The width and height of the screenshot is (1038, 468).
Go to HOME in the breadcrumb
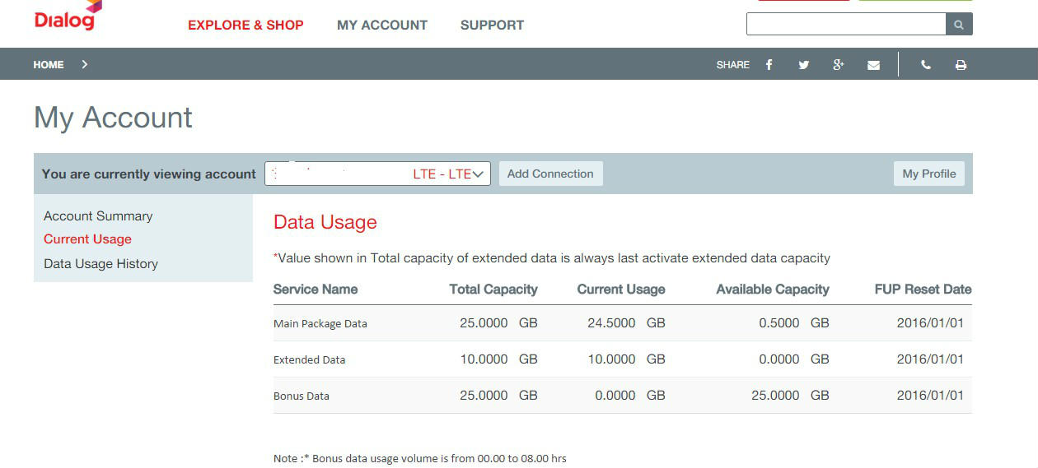pyautogui.click(x=49, y=65)
